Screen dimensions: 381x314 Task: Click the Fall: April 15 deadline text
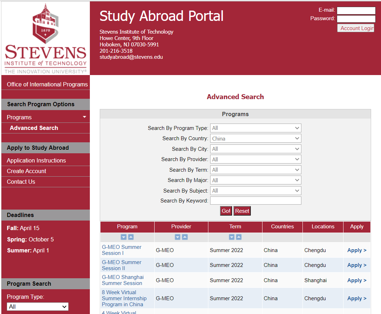[x=23, y=228]
